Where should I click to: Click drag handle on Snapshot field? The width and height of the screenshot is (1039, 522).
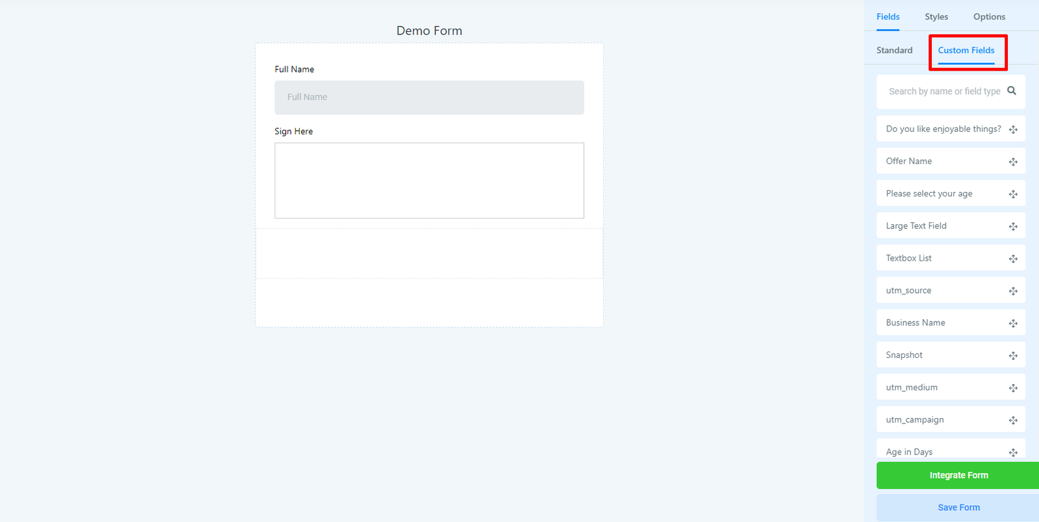pyautogui.click(x=1013, y=355)
